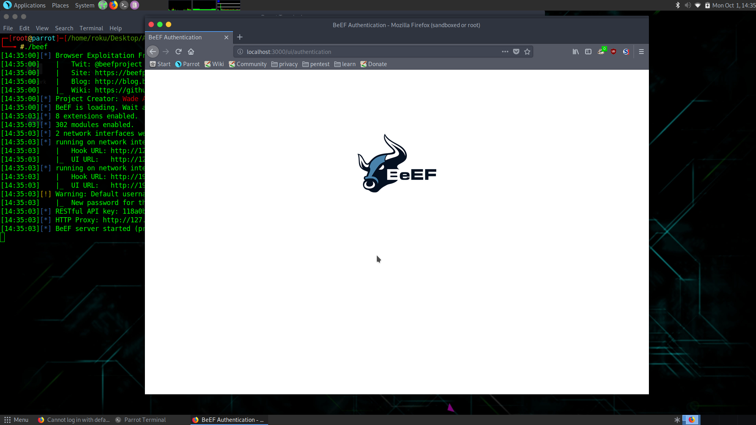Click inside the URL address bar
This screenshot has width=756, height=425.
(x=354, y=52)
